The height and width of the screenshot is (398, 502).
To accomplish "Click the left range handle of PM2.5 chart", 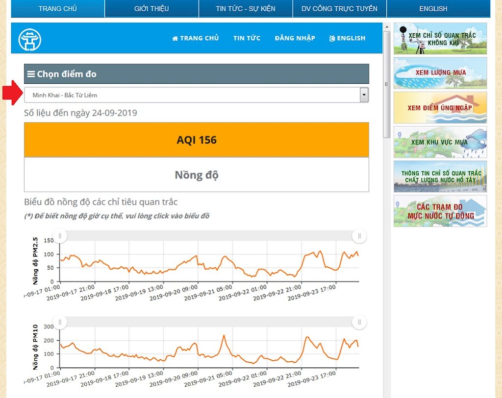I will [60, 236].
